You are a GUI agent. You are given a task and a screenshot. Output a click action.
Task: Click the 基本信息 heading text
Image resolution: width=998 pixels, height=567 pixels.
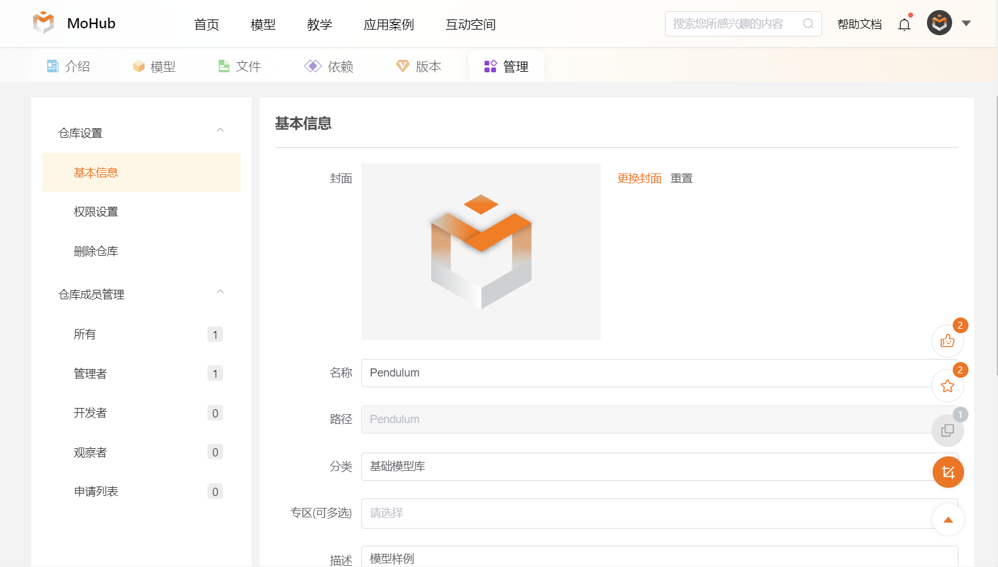click(303, 123)
